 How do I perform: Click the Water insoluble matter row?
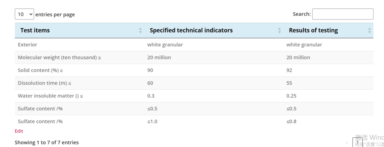click(x=194, y=96)
